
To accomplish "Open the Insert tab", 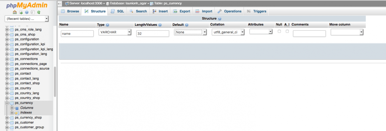I will [160, 11].
